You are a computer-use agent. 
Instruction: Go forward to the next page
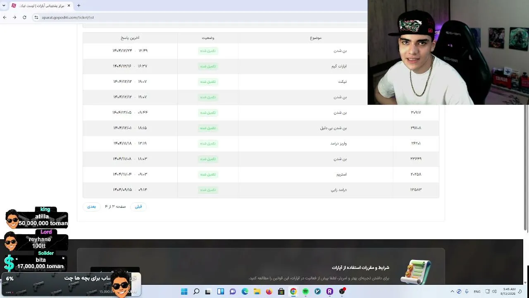[x=14, y=17]
